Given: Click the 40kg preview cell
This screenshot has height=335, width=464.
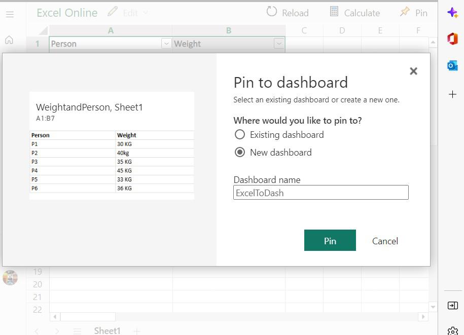Looking at the screenshot, I should click(x=155, y=153).
